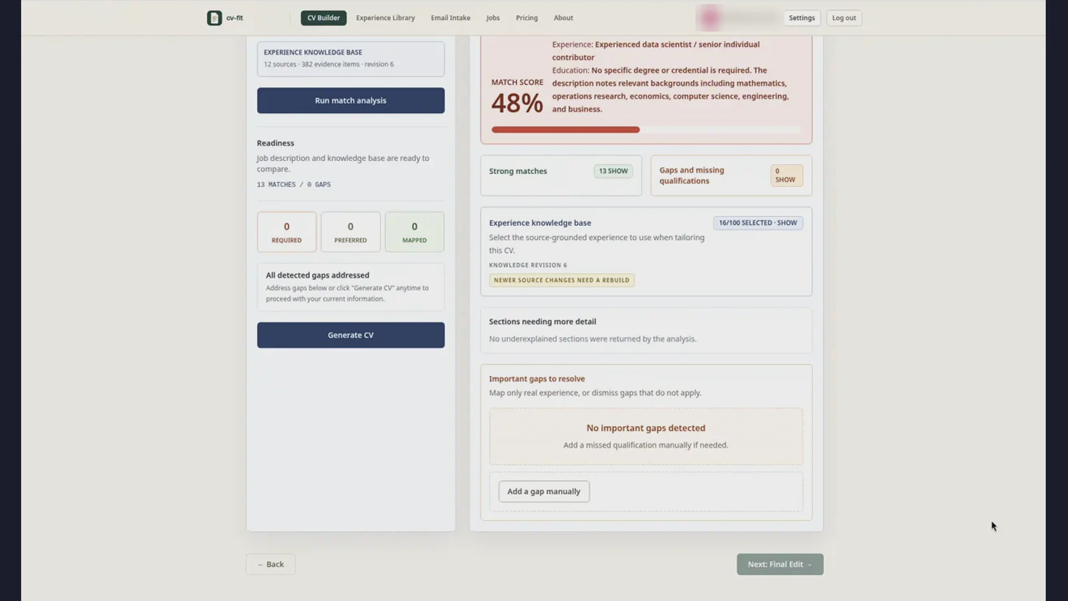Click All detected gaps addressed heading
The height and width of the screenshot is (601, 1068).
(x=318, y=275)
